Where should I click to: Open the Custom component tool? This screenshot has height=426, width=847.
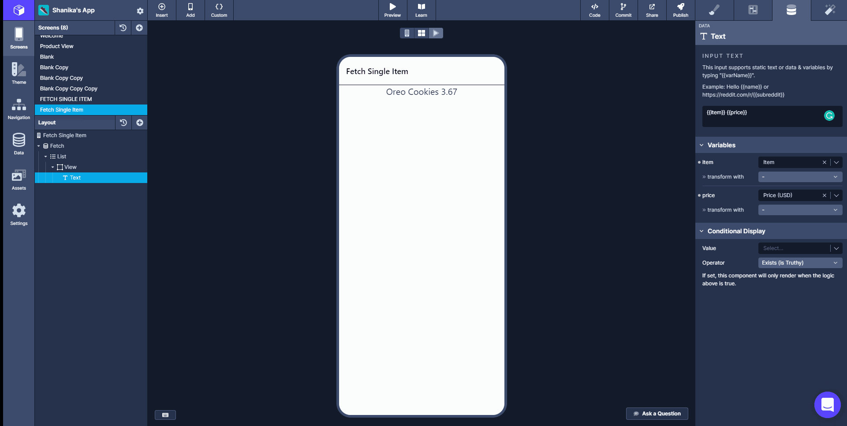pos(219,10)
